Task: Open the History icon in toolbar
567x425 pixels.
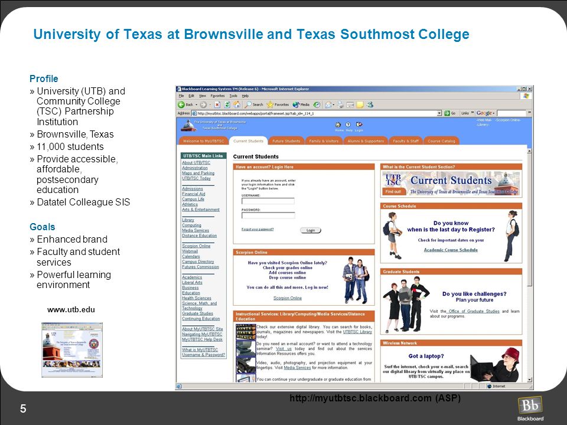Action: 317,104
